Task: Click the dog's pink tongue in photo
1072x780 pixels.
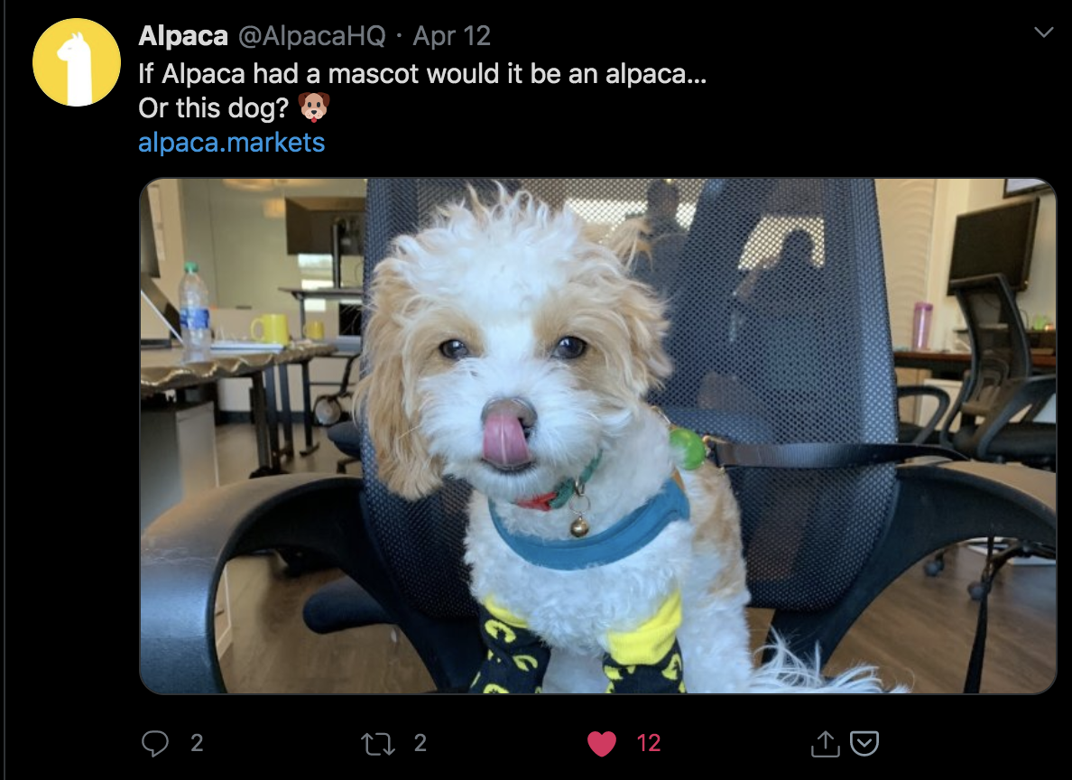Action: coord(506,440)
